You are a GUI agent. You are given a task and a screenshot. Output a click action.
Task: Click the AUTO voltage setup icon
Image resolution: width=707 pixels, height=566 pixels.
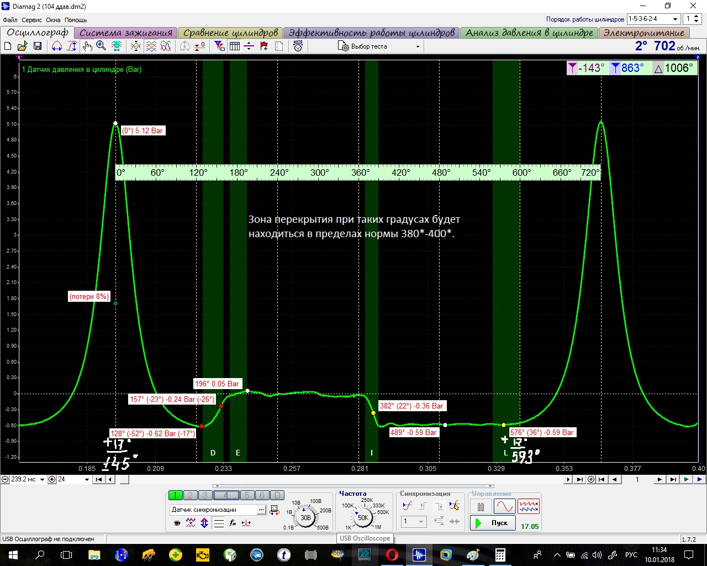click(298, 46)
